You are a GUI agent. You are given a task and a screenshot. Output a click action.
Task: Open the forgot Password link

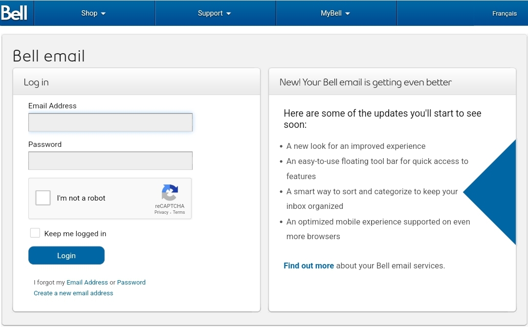coord(132,282)
